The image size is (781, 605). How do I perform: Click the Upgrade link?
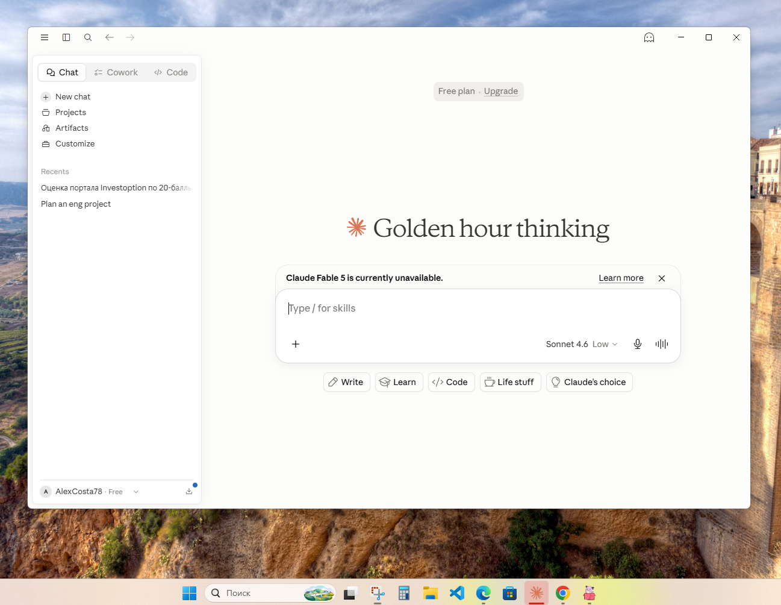click(x=501, y=91)
